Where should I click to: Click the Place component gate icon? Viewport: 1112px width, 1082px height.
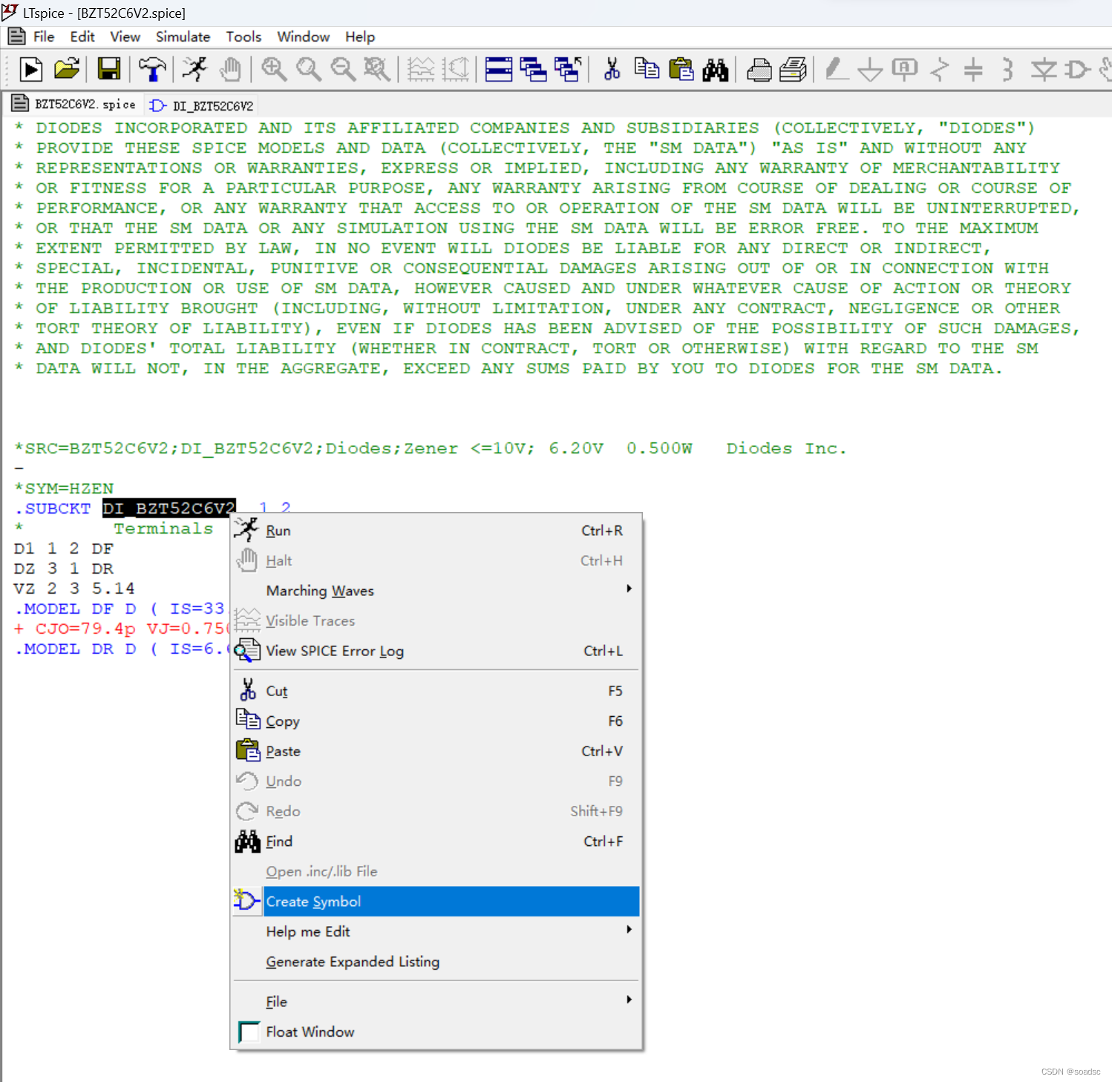[x=1078, y=70]
